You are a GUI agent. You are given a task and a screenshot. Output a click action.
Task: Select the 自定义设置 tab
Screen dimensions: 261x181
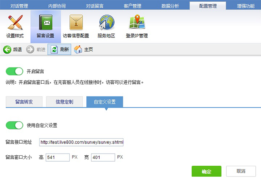(x=104, y=102)
